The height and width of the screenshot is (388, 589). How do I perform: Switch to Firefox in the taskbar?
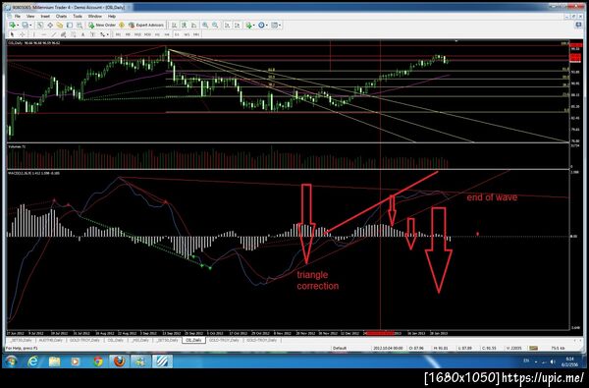pyautogui.click(x=120, y=361)
